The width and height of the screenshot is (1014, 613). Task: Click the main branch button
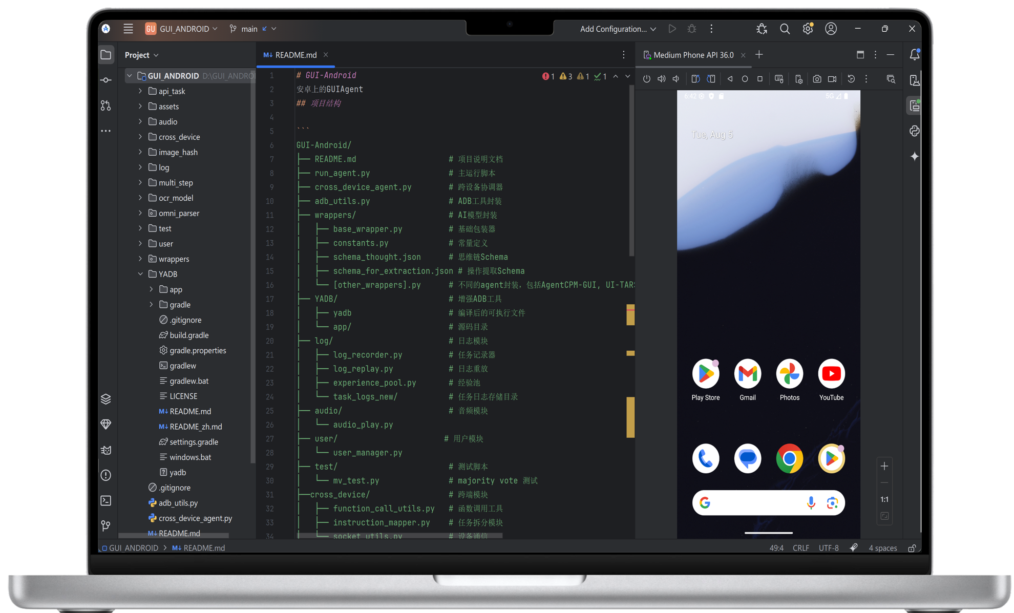(249, 29)
